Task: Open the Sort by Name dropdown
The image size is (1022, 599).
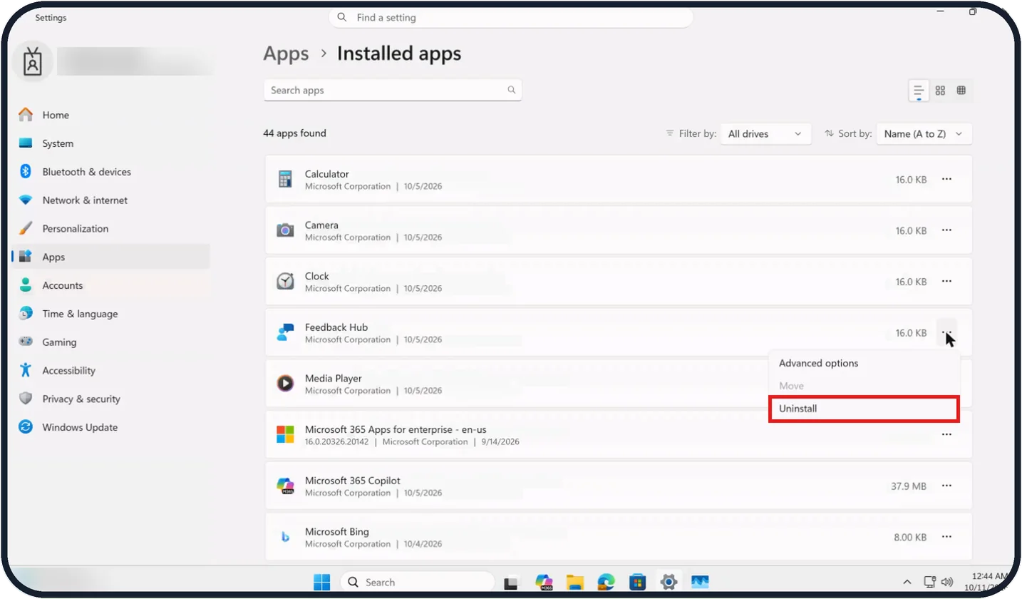Action: pos(924,133)
